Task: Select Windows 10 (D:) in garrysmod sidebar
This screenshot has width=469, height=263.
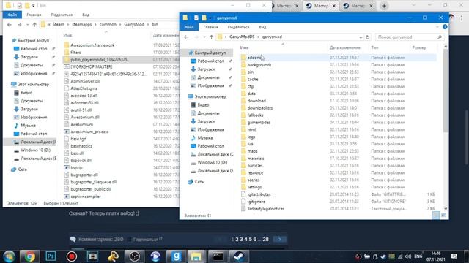Action: pos(212,162)
